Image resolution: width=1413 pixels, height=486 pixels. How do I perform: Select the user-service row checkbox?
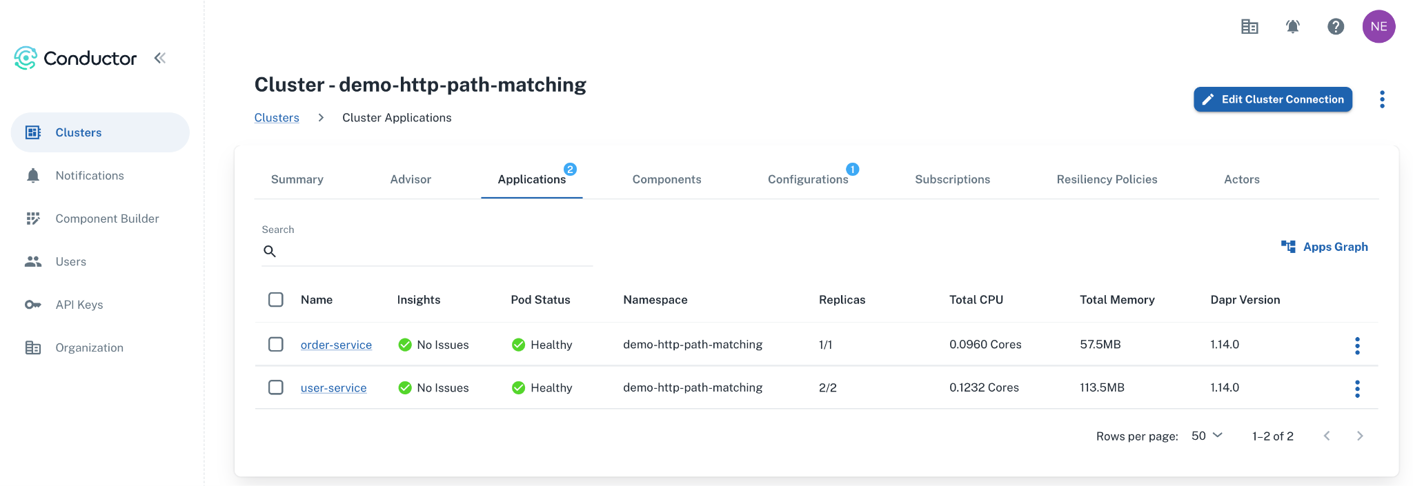point(276,387)
